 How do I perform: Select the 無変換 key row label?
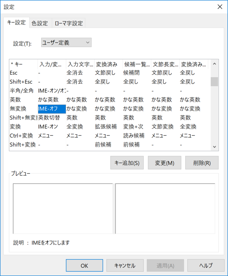click(18, 109)
